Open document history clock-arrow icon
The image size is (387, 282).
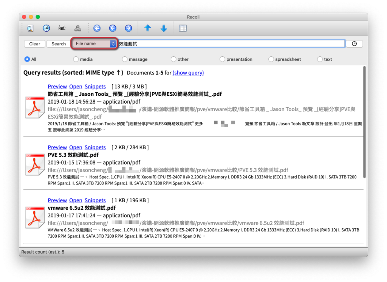(46, 28)
